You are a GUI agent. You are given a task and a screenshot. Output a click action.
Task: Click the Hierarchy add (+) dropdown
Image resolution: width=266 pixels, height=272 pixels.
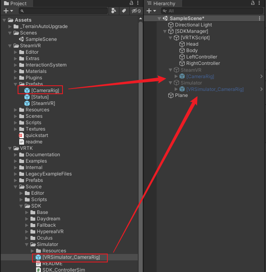151,11
